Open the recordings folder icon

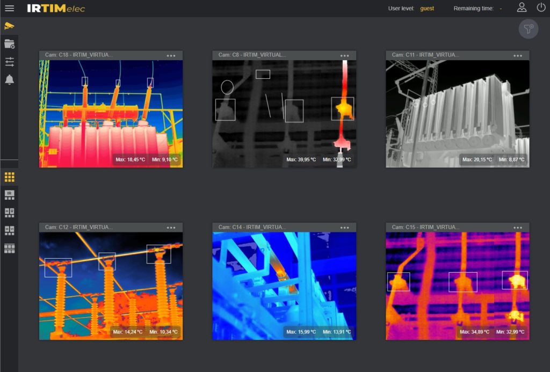[x=9, y=44]
